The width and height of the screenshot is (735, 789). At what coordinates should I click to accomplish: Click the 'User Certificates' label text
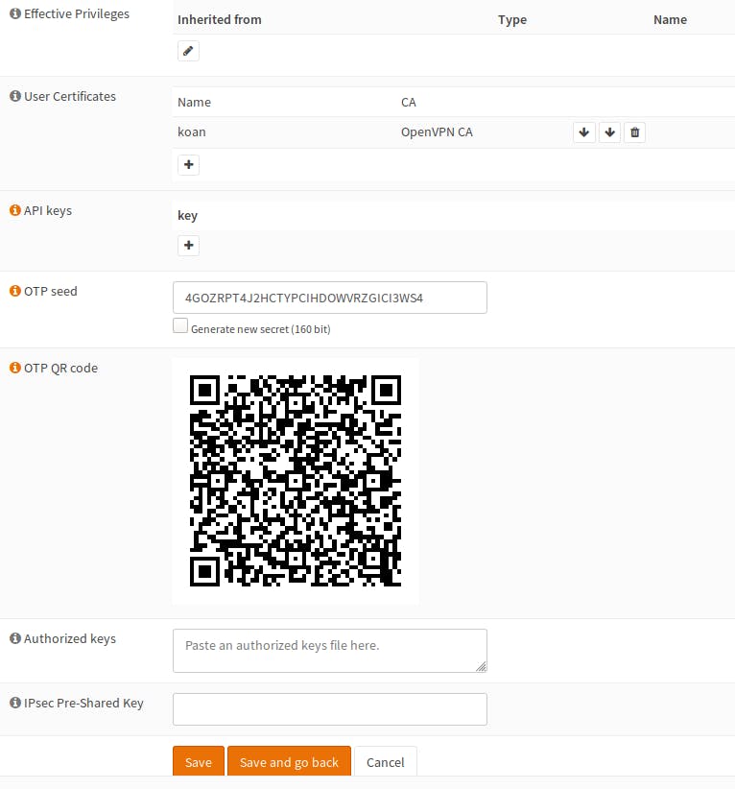pyautogui.click(x=70, y=96)
